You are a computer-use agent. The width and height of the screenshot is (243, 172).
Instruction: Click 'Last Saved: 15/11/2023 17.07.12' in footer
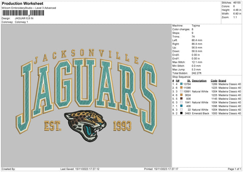80,169
